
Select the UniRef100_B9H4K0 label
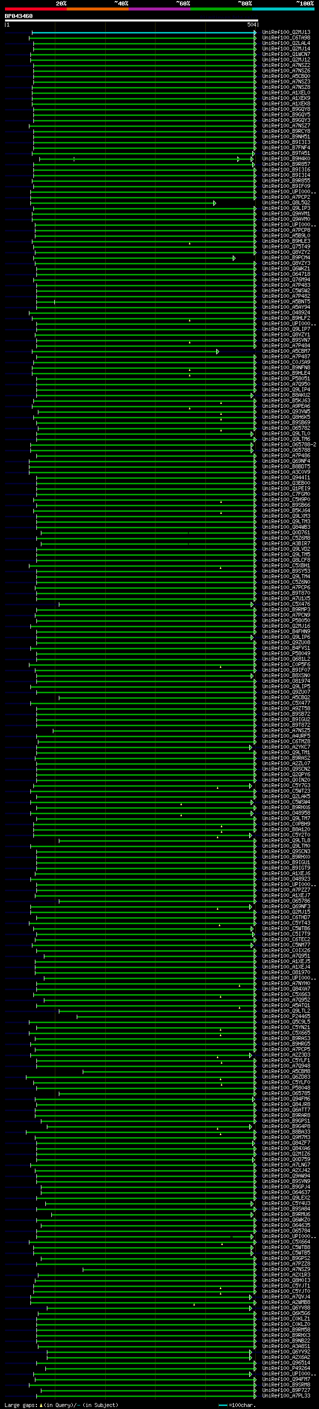(286, 158)
